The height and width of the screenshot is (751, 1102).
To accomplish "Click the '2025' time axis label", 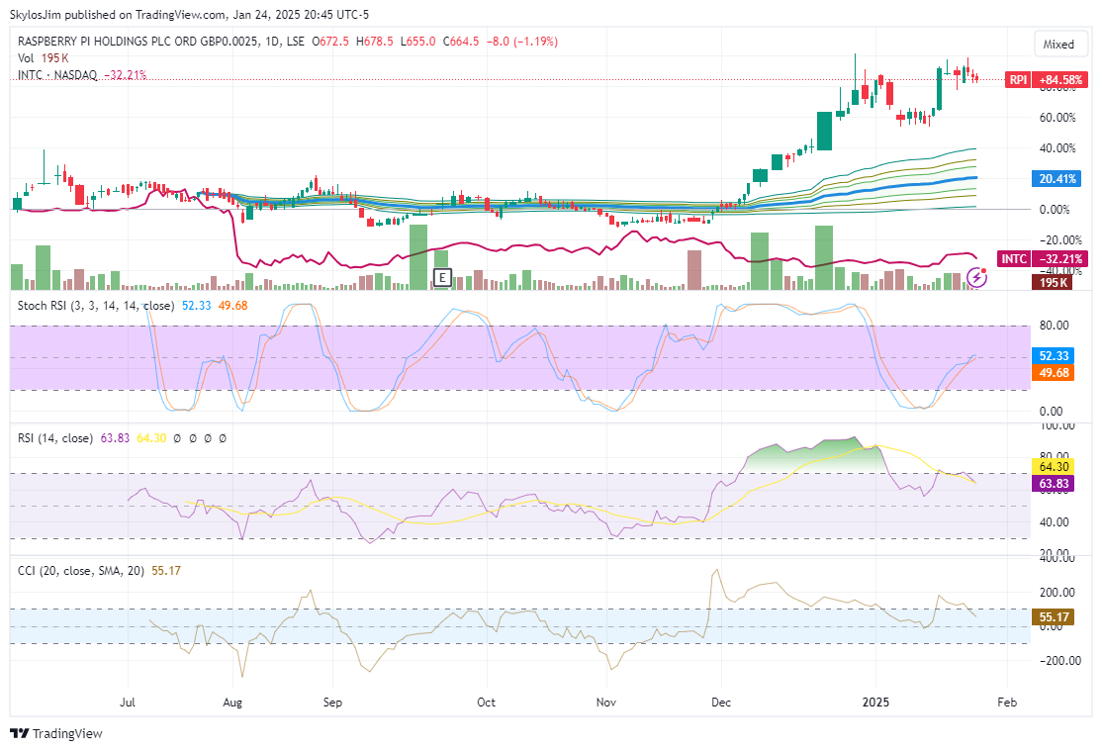I will pos(875,703).
